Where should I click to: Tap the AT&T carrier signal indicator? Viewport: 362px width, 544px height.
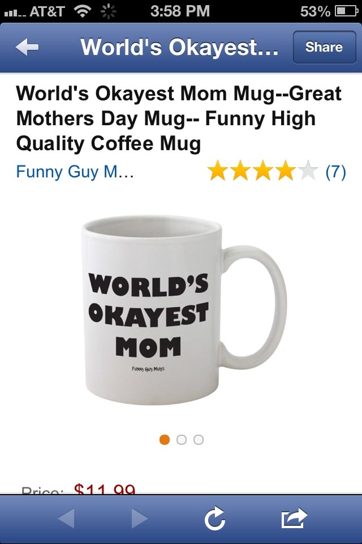coord(35,11)
